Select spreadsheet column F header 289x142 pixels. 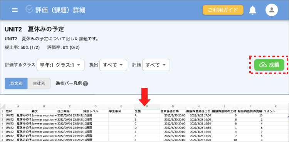tap(147, 106)
